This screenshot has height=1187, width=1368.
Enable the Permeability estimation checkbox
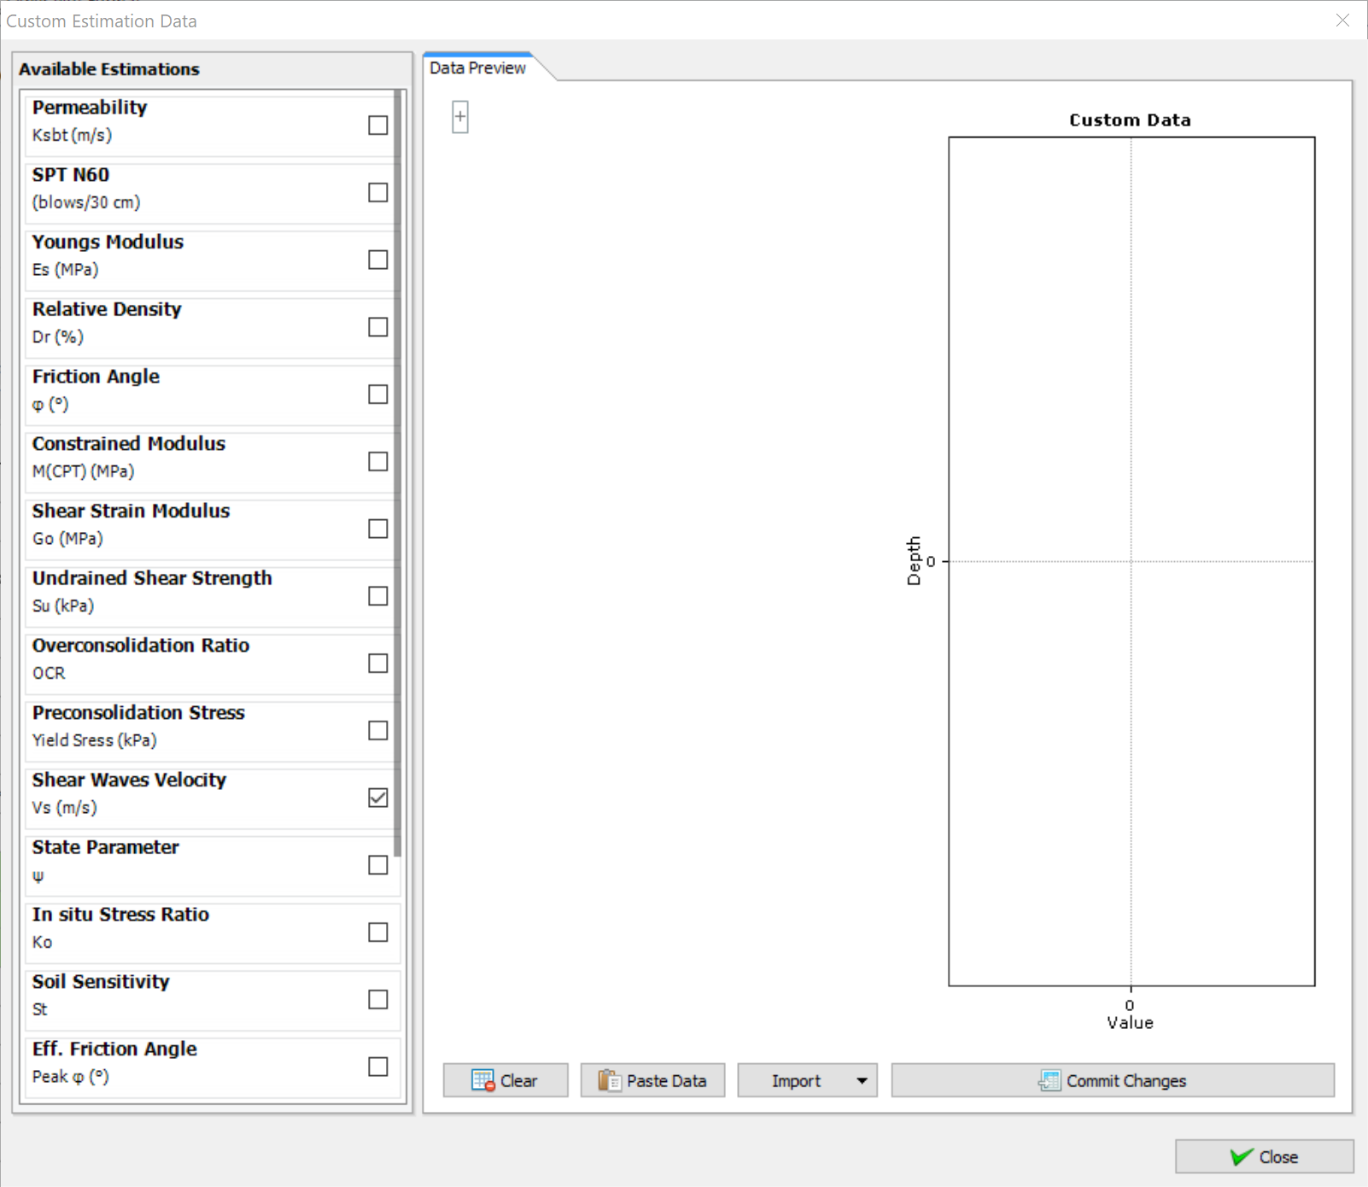tap(377, 125)
